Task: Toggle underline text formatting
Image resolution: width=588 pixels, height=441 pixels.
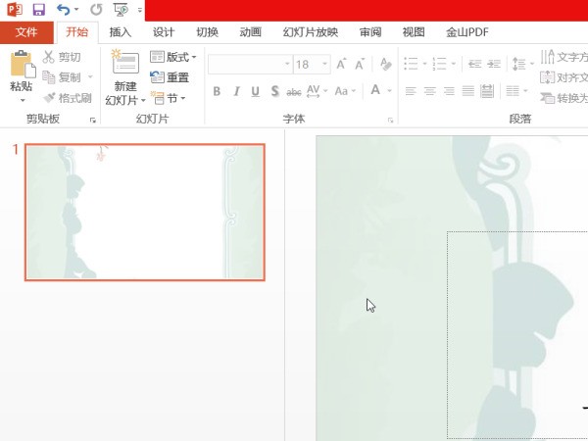Action: tap(255, 91)
